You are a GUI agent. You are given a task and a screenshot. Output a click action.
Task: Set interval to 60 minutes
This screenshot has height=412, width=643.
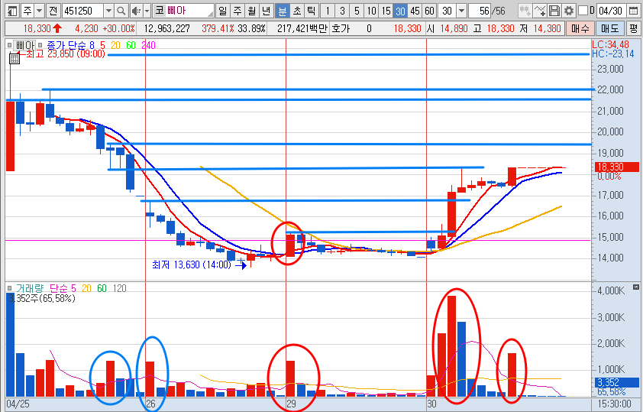pos(429,11)
